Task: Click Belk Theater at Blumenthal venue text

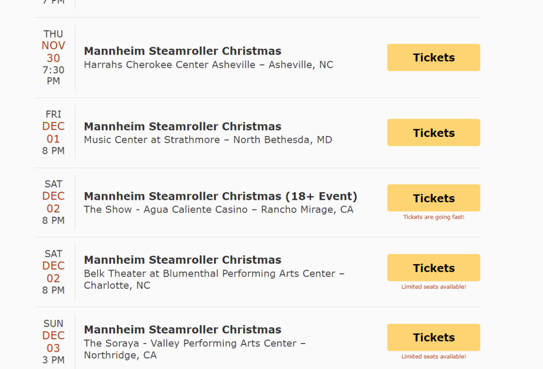Action: point(214,273)
